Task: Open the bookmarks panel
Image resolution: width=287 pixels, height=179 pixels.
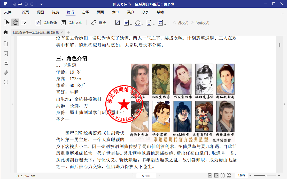Action: click(x=6, y=54)
